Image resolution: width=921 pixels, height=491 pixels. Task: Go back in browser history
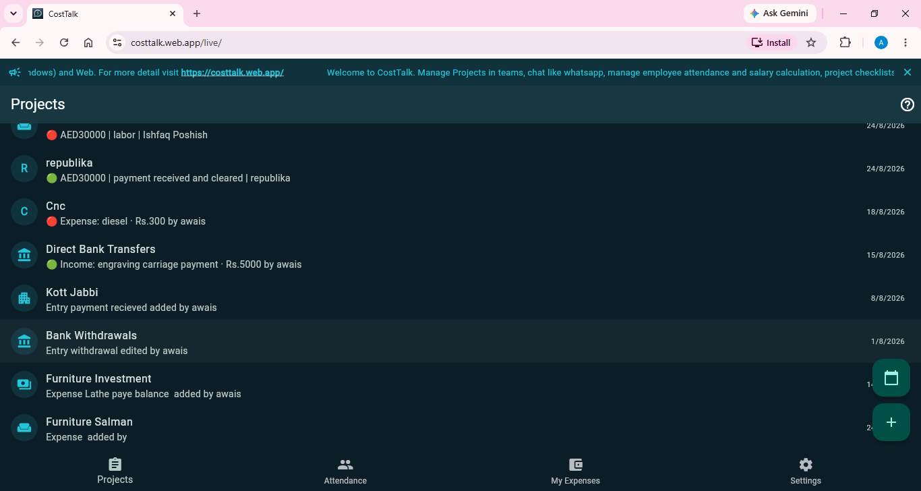coord(16,42)
